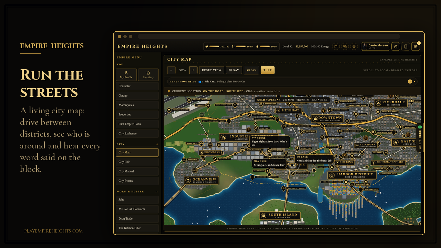
Task: Open Dante Moreau's profile card
Action: [376, 46]
